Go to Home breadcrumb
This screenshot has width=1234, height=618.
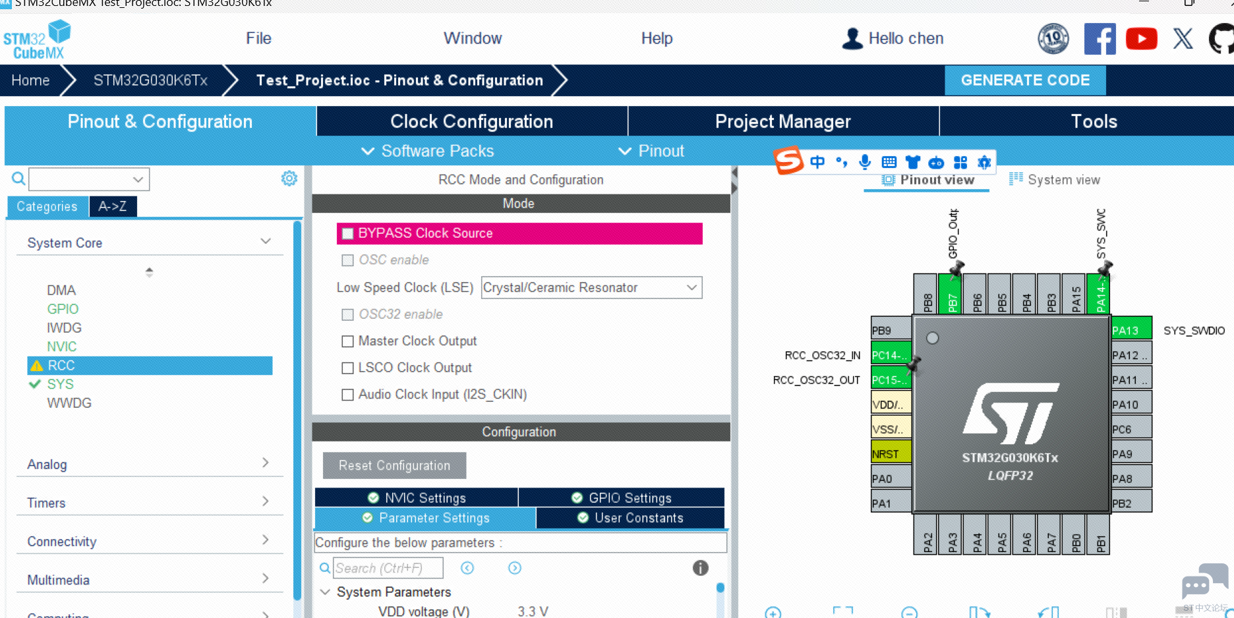30,80
